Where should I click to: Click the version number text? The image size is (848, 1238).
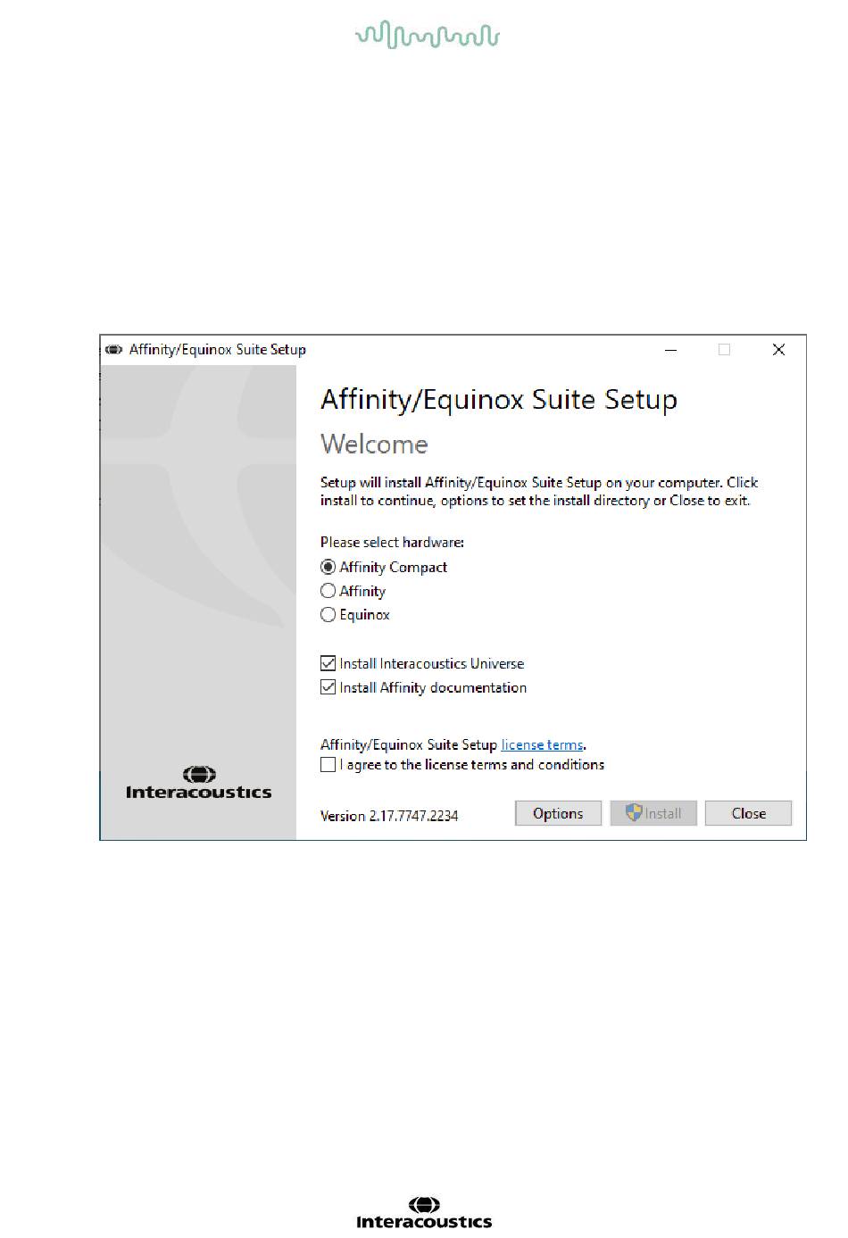(x=389, y=816)
